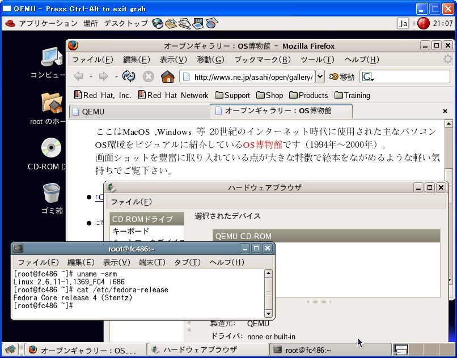
Task: Switch to the Firefox task in the bottom panel
Action: pos(85,350)
